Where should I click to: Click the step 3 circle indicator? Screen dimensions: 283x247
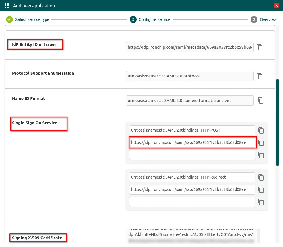tap(254, 19)
